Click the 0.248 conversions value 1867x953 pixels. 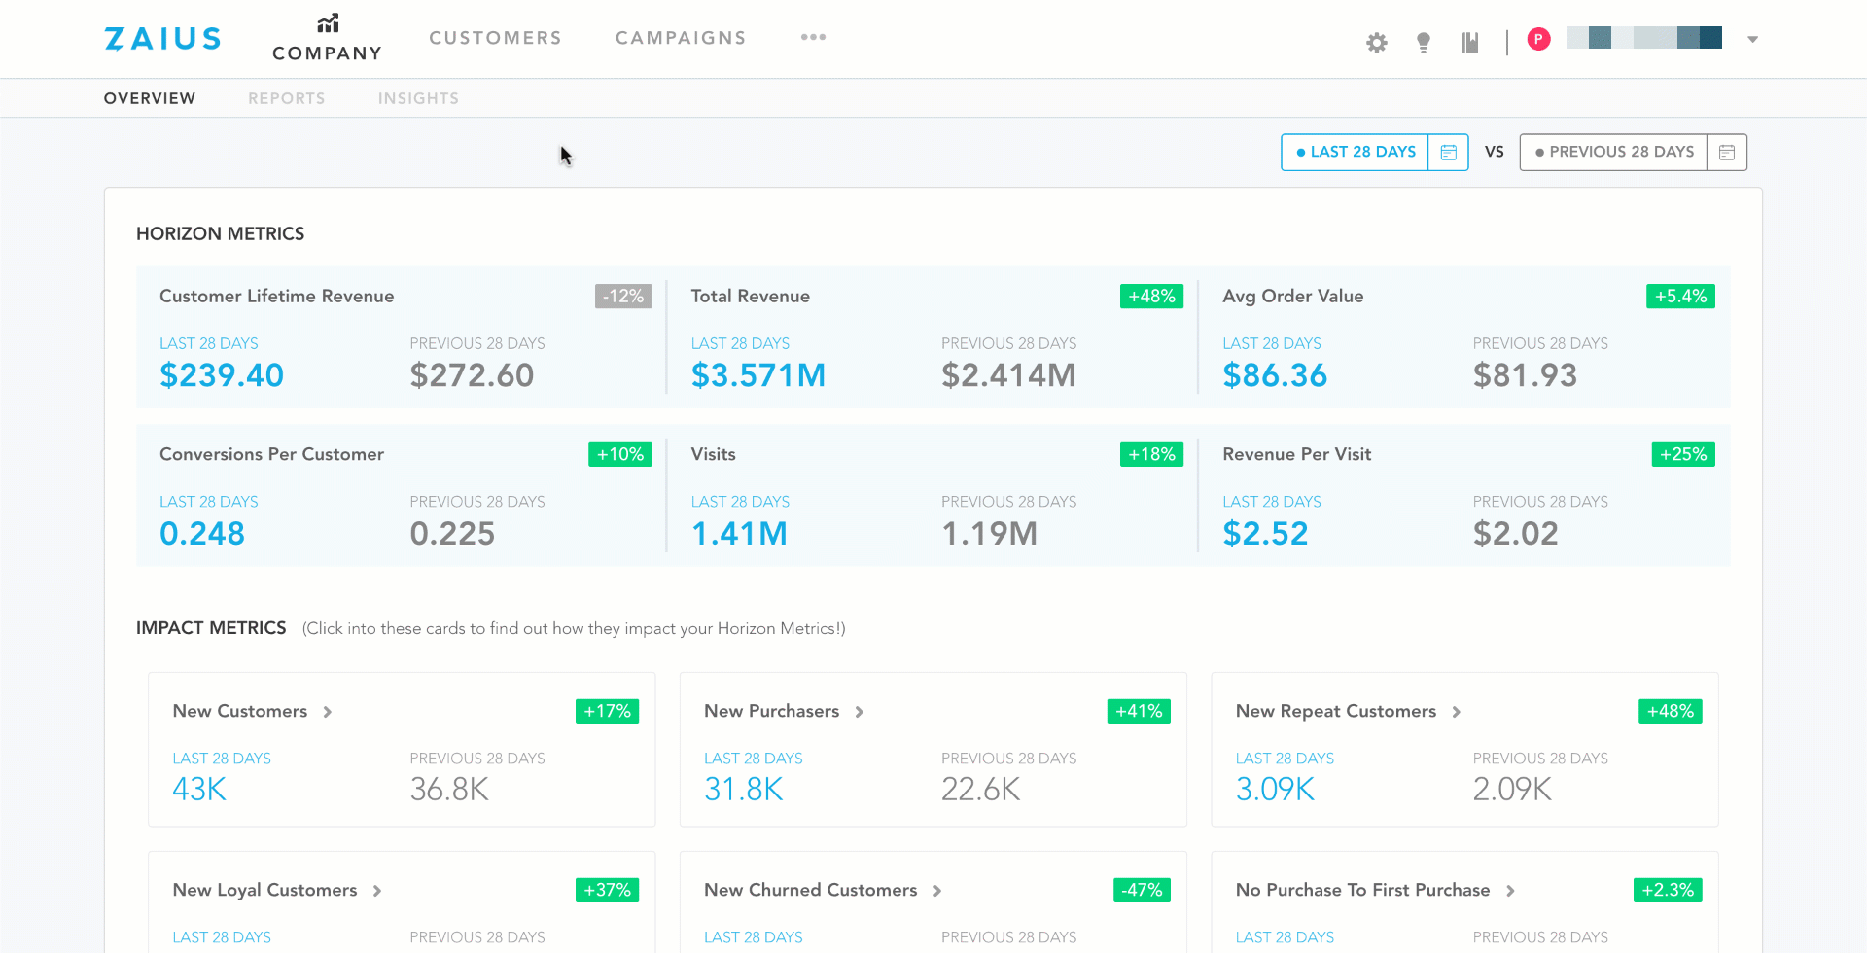202,534
